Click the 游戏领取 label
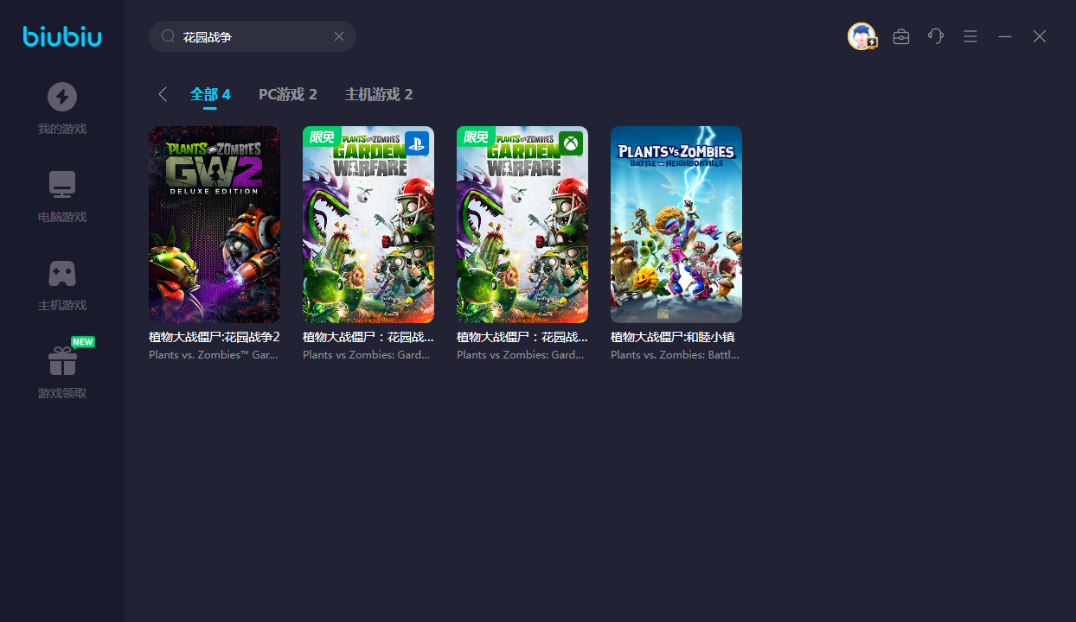The image size is (1076, 622). pos(62,393)
